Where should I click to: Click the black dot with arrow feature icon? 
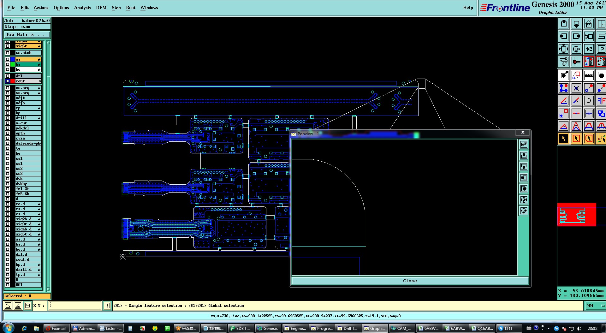pyautogui.click(x=564, y=75)
